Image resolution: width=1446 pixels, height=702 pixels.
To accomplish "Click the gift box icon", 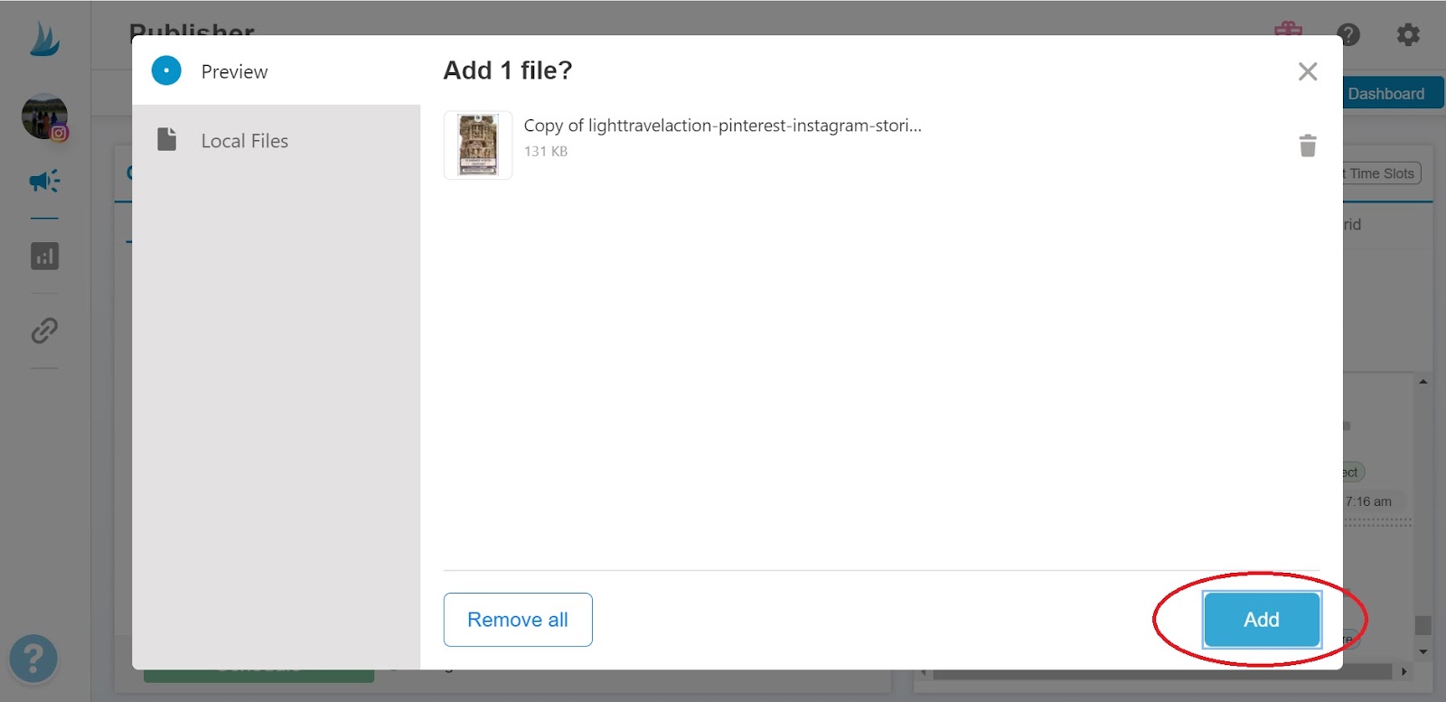I will pyautogui.click(x=1288, y=28).
